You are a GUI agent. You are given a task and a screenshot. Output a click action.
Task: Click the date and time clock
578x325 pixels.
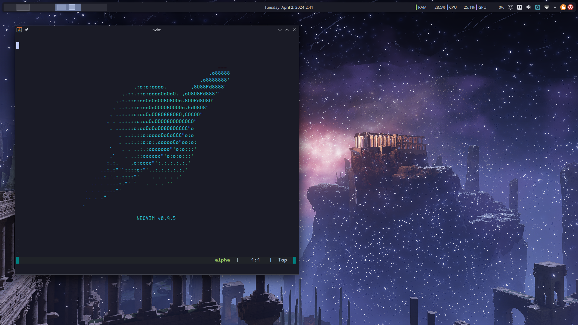click(x=288, y=7)
